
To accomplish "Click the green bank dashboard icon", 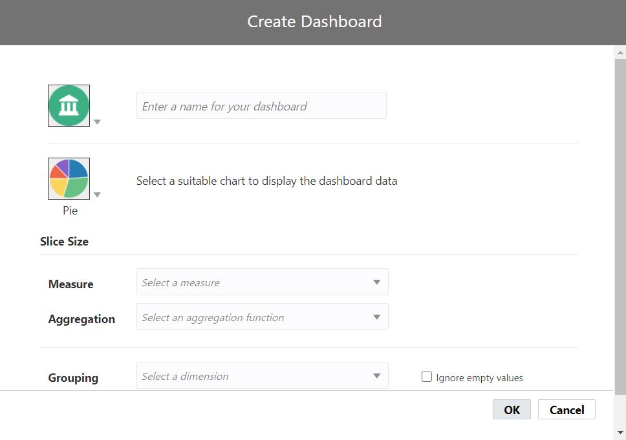I will tap(69, 105).
